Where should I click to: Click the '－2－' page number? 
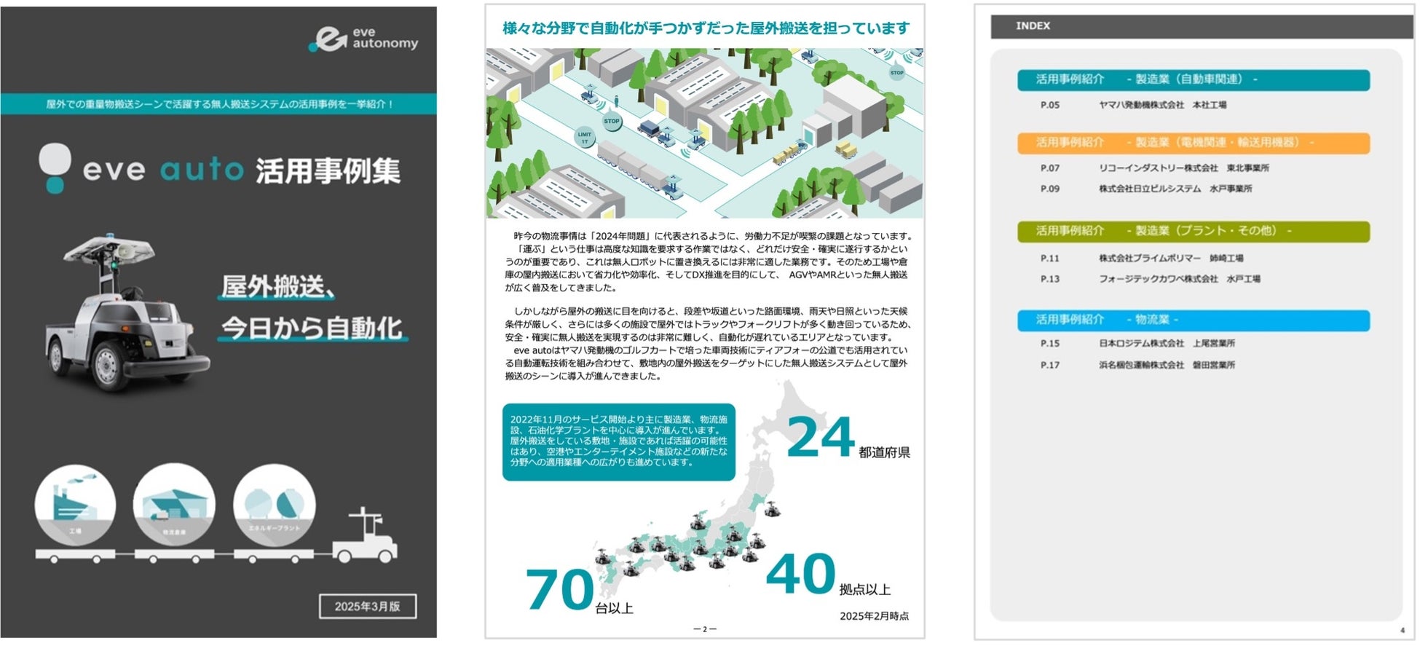point(705,629)
